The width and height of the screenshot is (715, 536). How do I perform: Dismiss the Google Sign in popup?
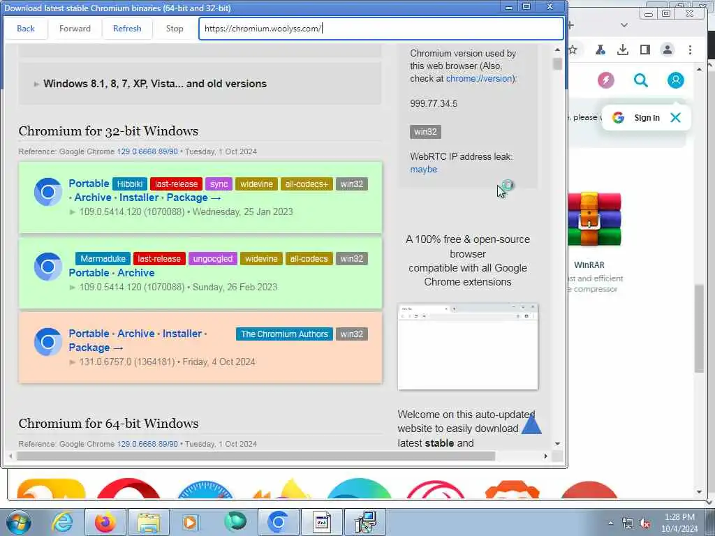click(675, 117)
